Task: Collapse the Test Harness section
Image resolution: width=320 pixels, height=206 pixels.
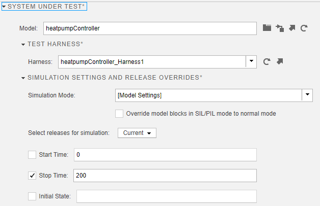Action: (23, 45)
